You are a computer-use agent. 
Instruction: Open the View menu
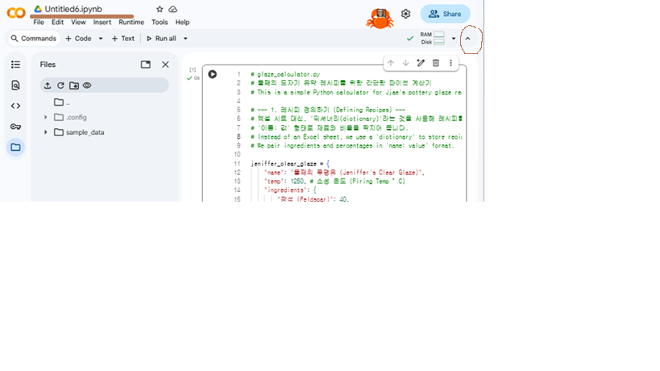pyautogui.click(x=78, y=23)
